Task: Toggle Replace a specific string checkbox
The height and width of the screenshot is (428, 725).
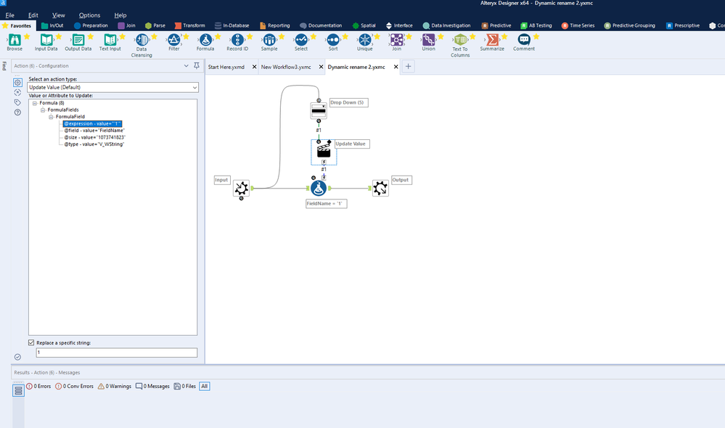Action: [x=31, y=342]
